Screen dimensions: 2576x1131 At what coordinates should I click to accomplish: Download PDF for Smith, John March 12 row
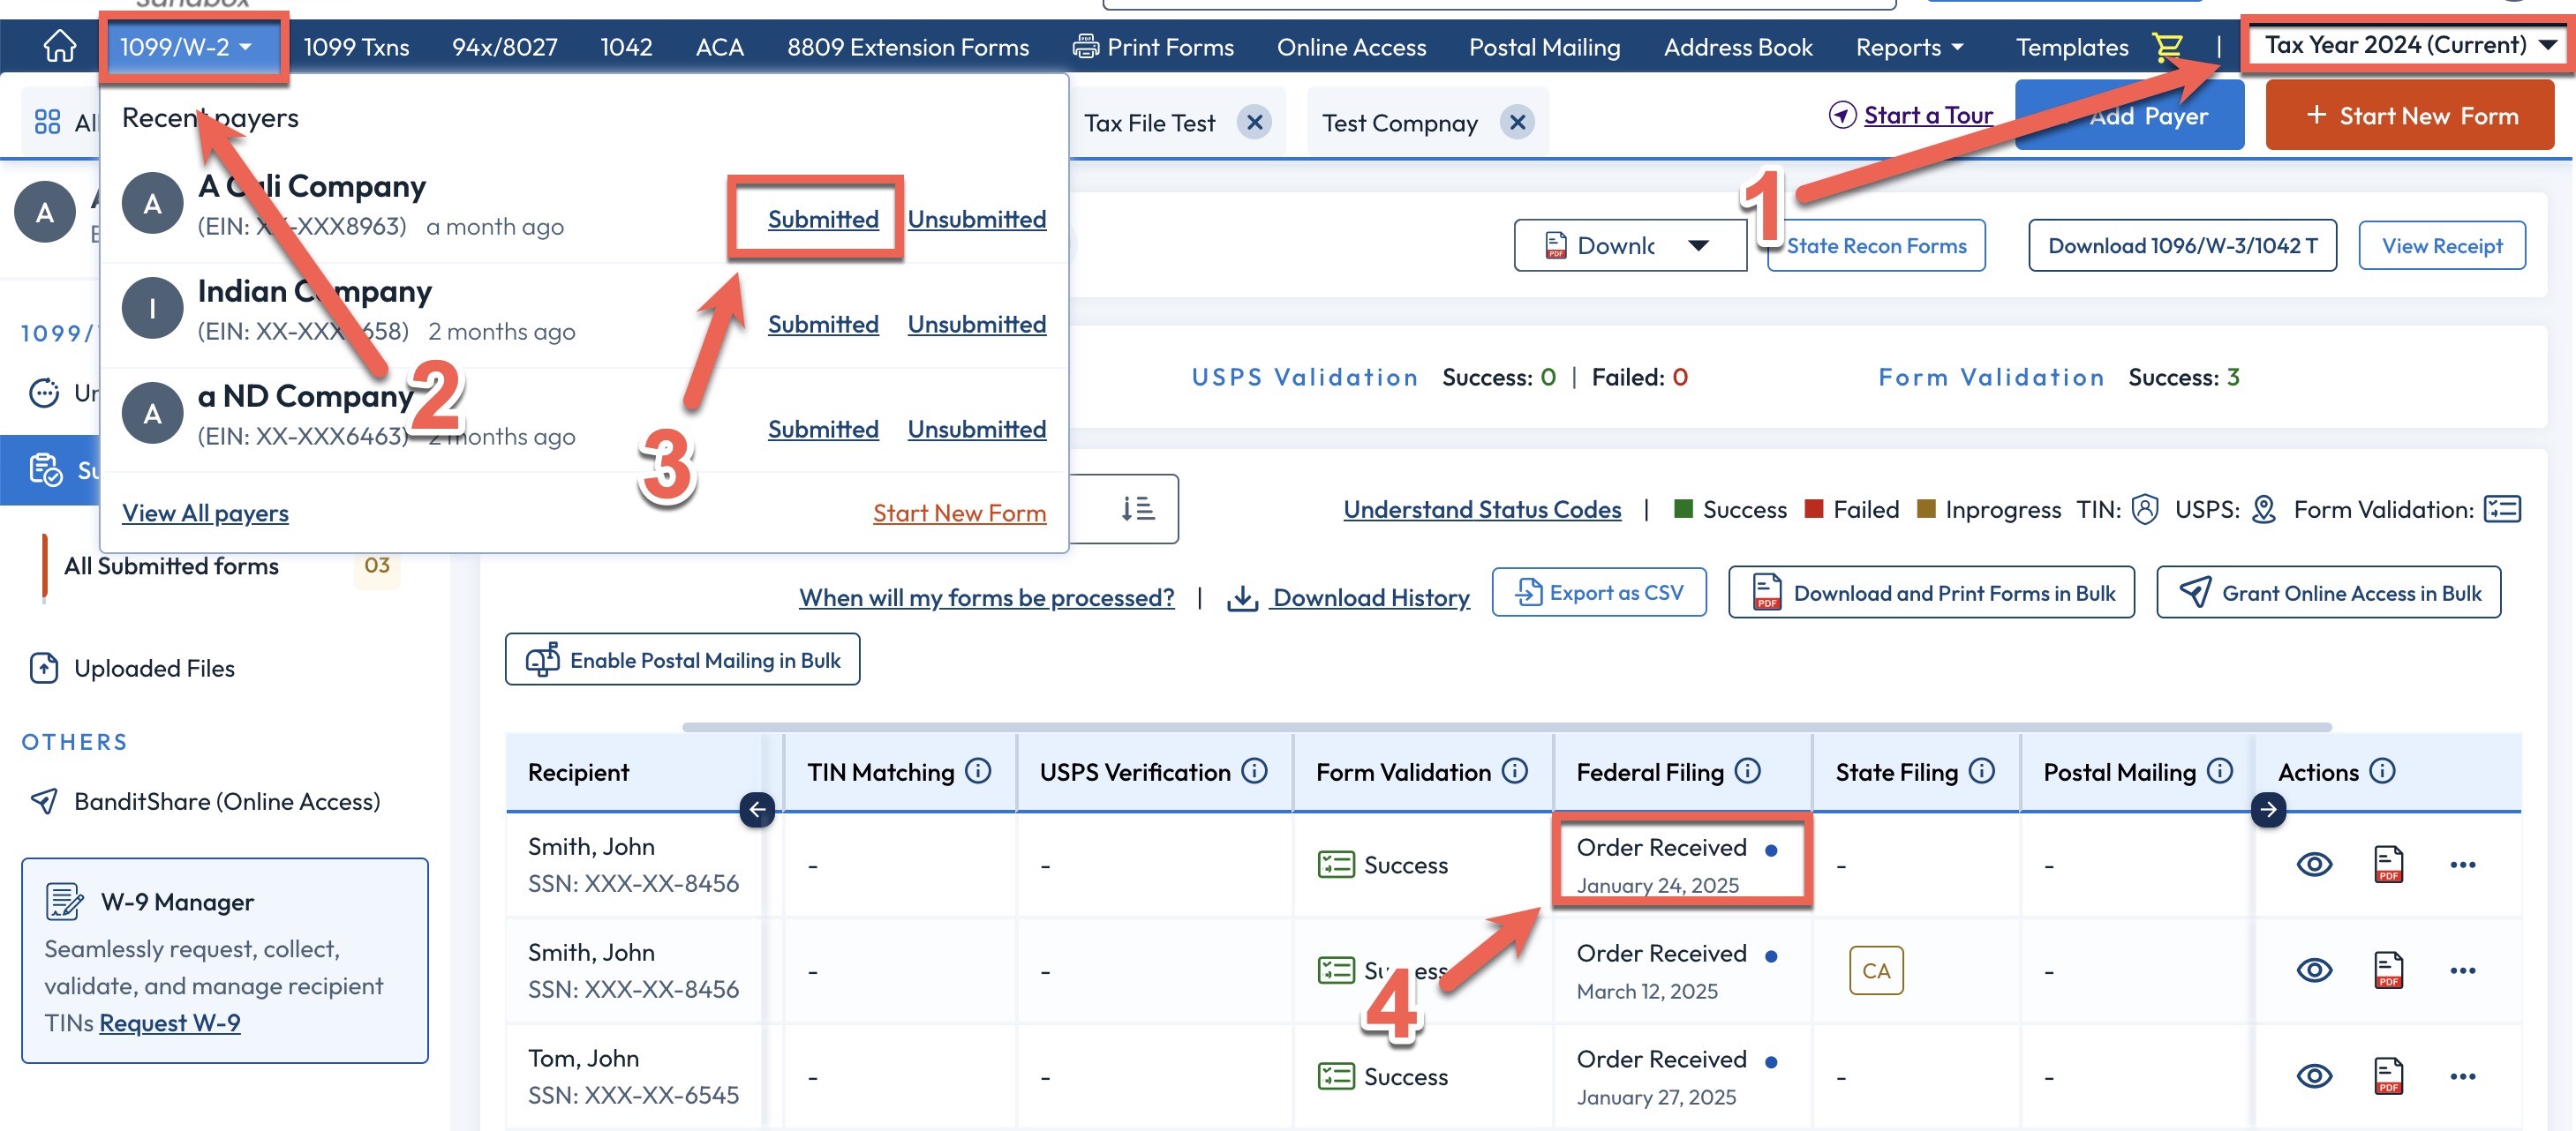coord(2388,970)
